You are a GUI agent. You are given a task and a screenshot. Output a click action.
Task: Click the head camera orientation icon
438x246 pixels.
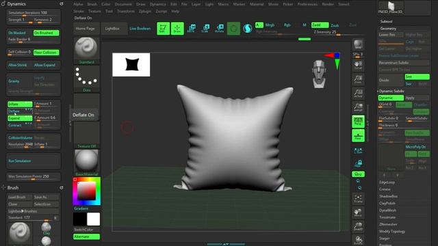coord(319,74)
